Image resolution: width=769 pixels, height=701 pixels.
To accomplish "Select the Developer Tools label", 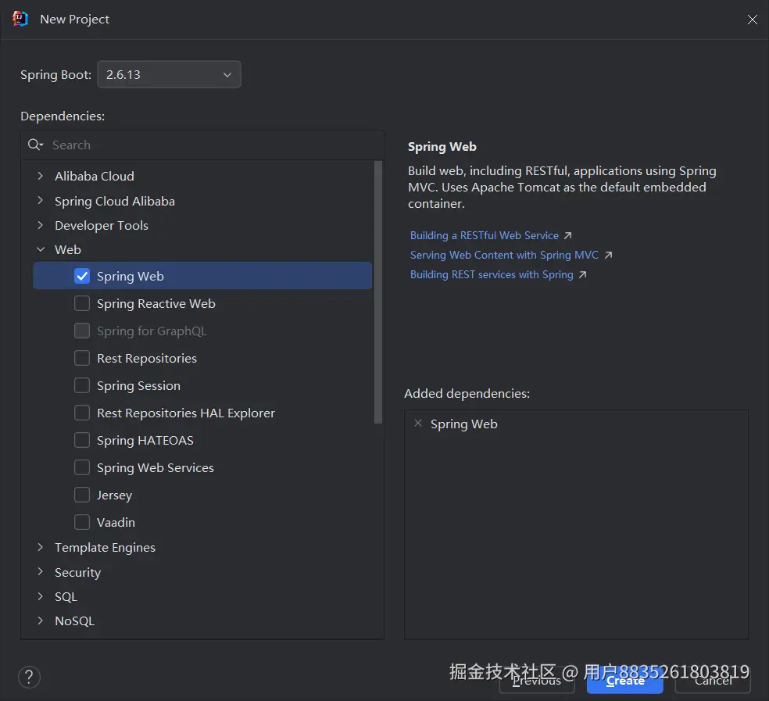I will click(102, 225).
